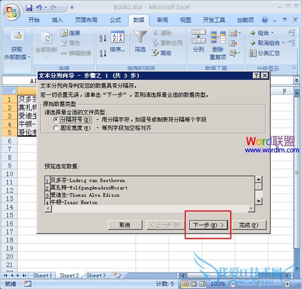Click 编辑链接 in the connections group

tap(76, 53)
